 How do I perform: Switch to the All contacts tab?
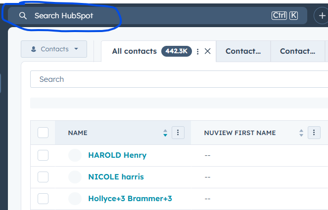pyautogui.click(x=134, y=51)
